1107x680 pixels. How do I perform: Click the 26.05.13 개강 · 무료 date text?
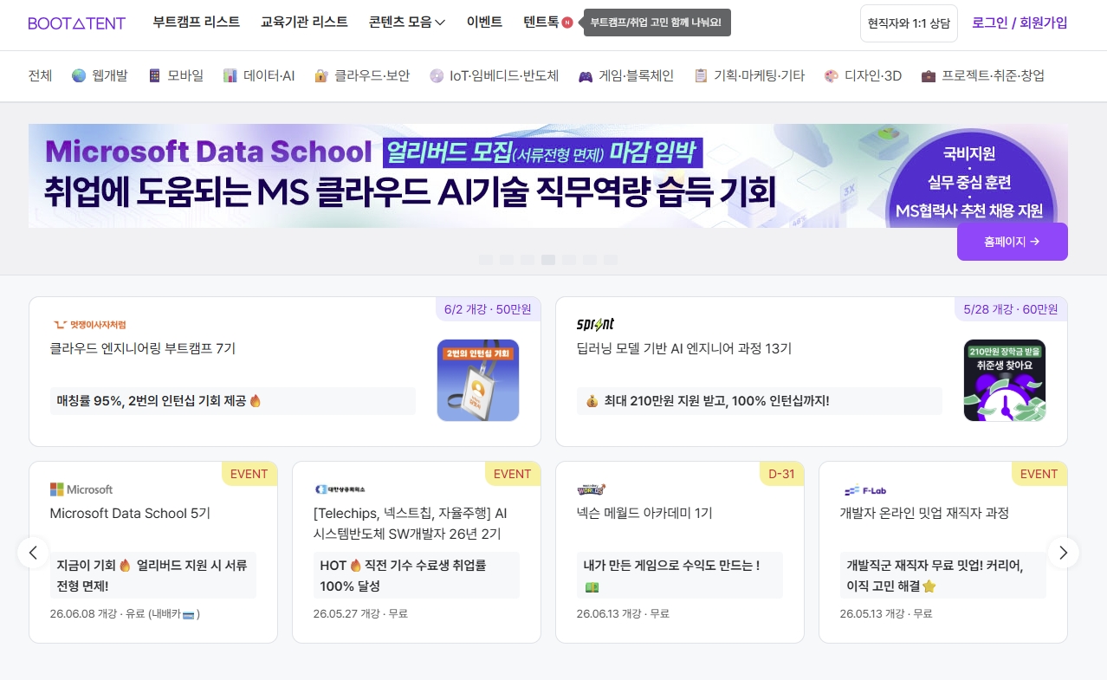[886, 613]
